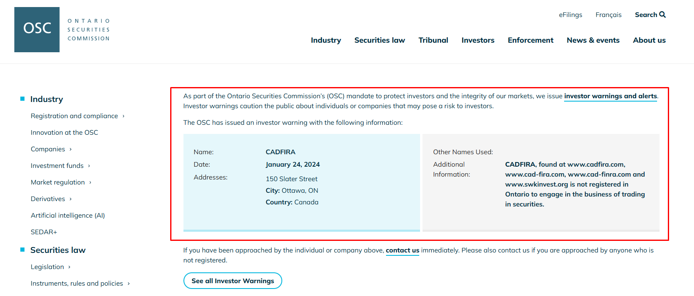Expand Market regulation chevron
The height and width of the screenshot is (296, 694).
tap(90, 182)
